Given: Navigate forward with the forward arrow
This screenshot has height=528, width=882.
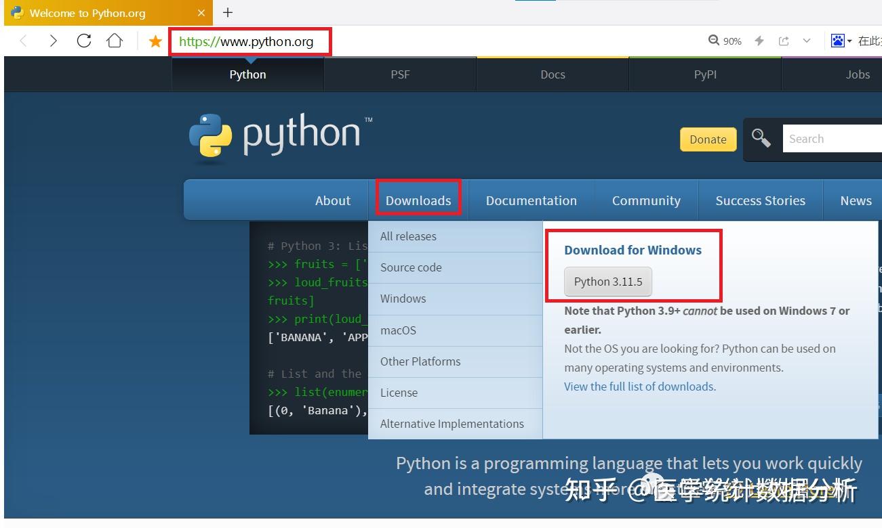Looking at the screenshot, I should [54, 40].
